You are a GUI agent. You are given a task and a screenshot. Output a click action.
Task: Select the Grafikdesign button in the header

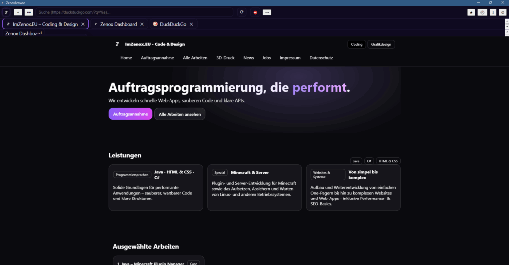pos(381,44)
